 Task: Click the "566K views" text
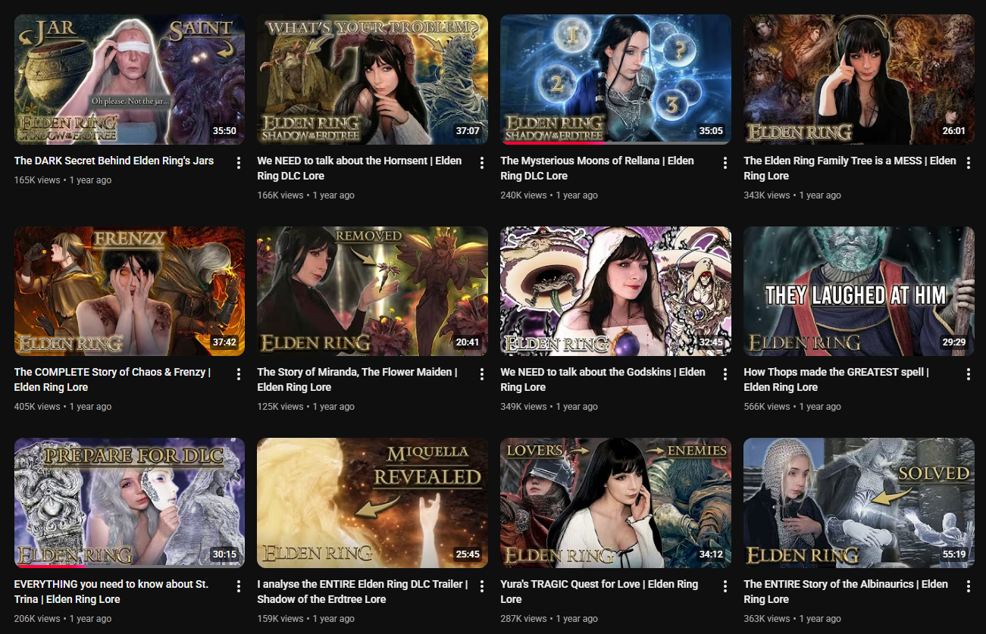(x=767, y=407)
